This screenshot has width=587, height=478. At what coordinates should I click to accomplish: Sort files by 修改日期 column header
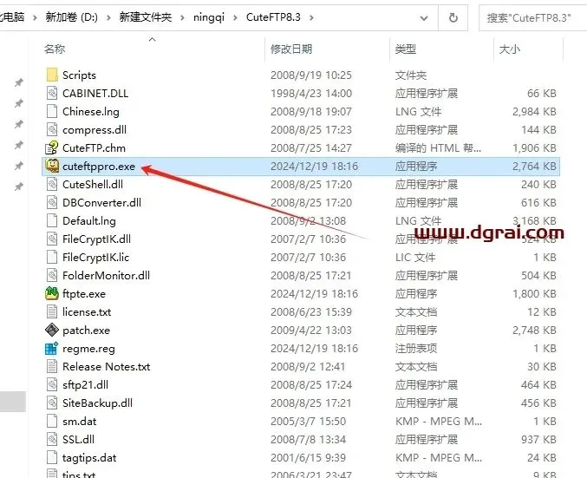(291, 49)
